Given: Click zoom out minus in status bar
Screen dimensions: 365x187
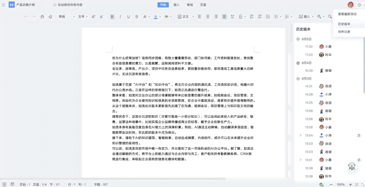Looking at the screenshot, I should tap(331, 184).
